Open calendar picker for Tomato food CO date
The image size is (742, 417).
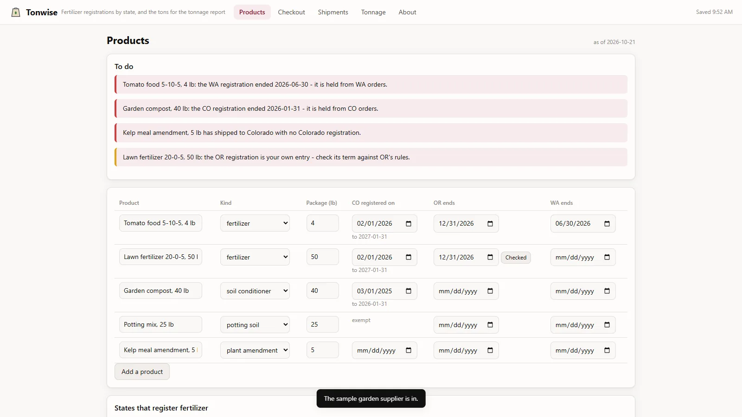tap(409, 223)
